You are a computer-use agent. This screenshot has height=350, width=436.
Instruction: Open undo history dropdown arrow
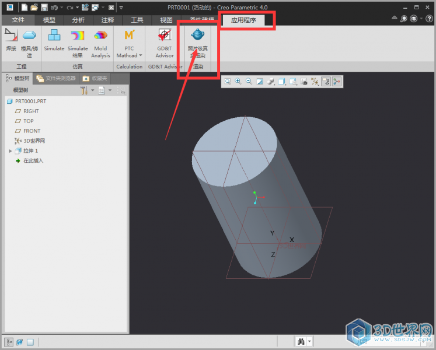point(61,8)
